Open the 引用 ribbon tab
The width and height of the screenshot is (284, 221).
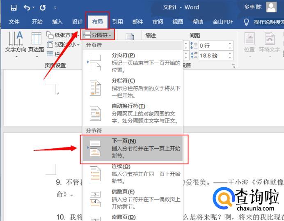(x=117, y=22)
